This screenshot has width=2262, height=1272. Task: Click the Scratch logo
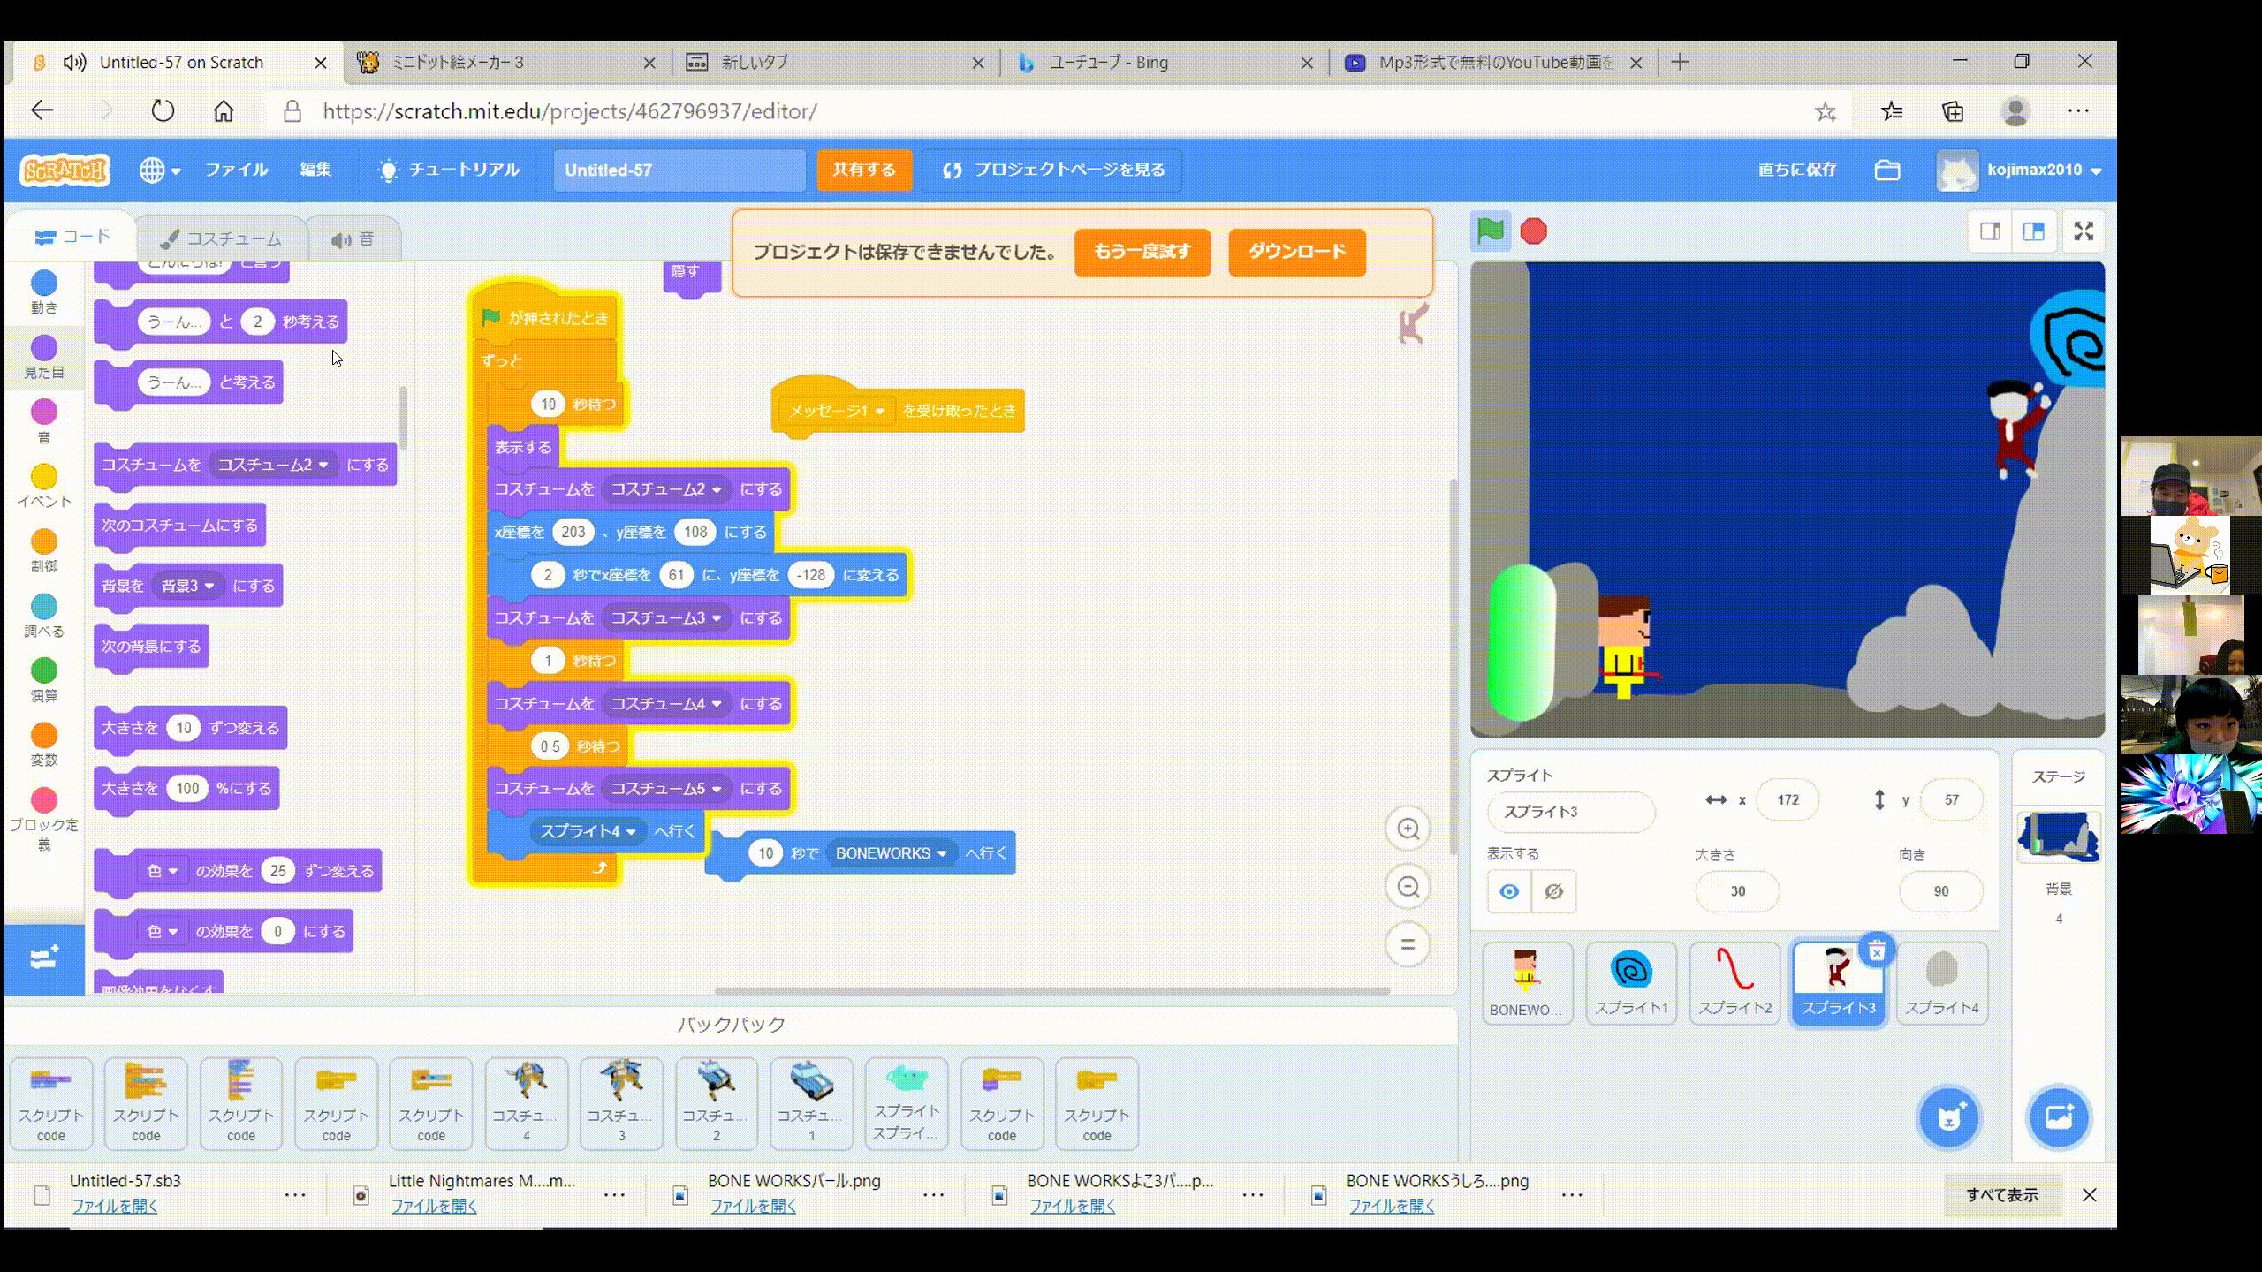(65, 170)
